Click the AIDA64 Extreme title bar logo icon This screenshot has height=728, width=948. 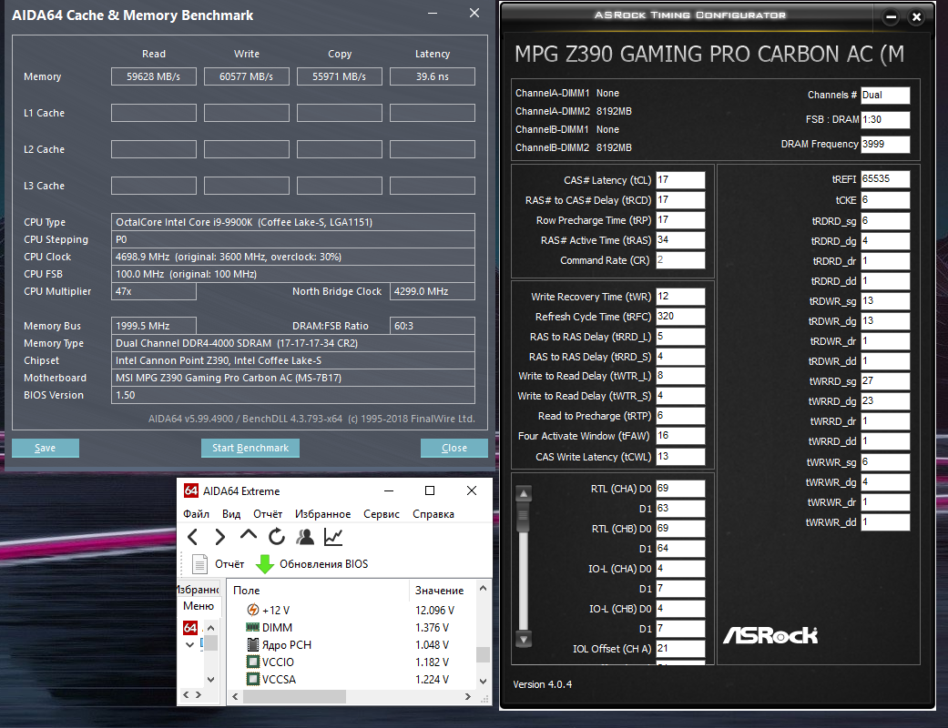pyautogui.click(x=190, y=490)
